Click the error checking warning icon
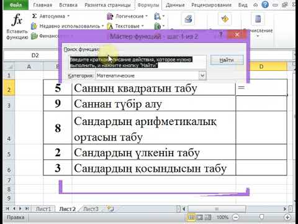This screenshot has height=224, width=298. tap(225, 19)
